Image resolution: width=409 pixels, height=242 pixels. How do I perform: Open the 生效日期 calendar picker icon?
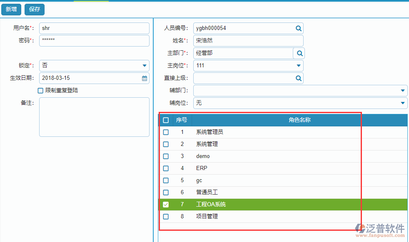click(x=145, y=78)
